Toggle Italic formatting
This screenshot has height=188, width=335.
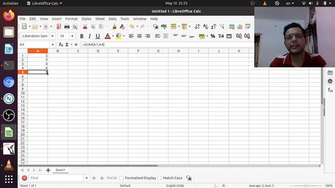pyautogui.click(x=90, y=36)
